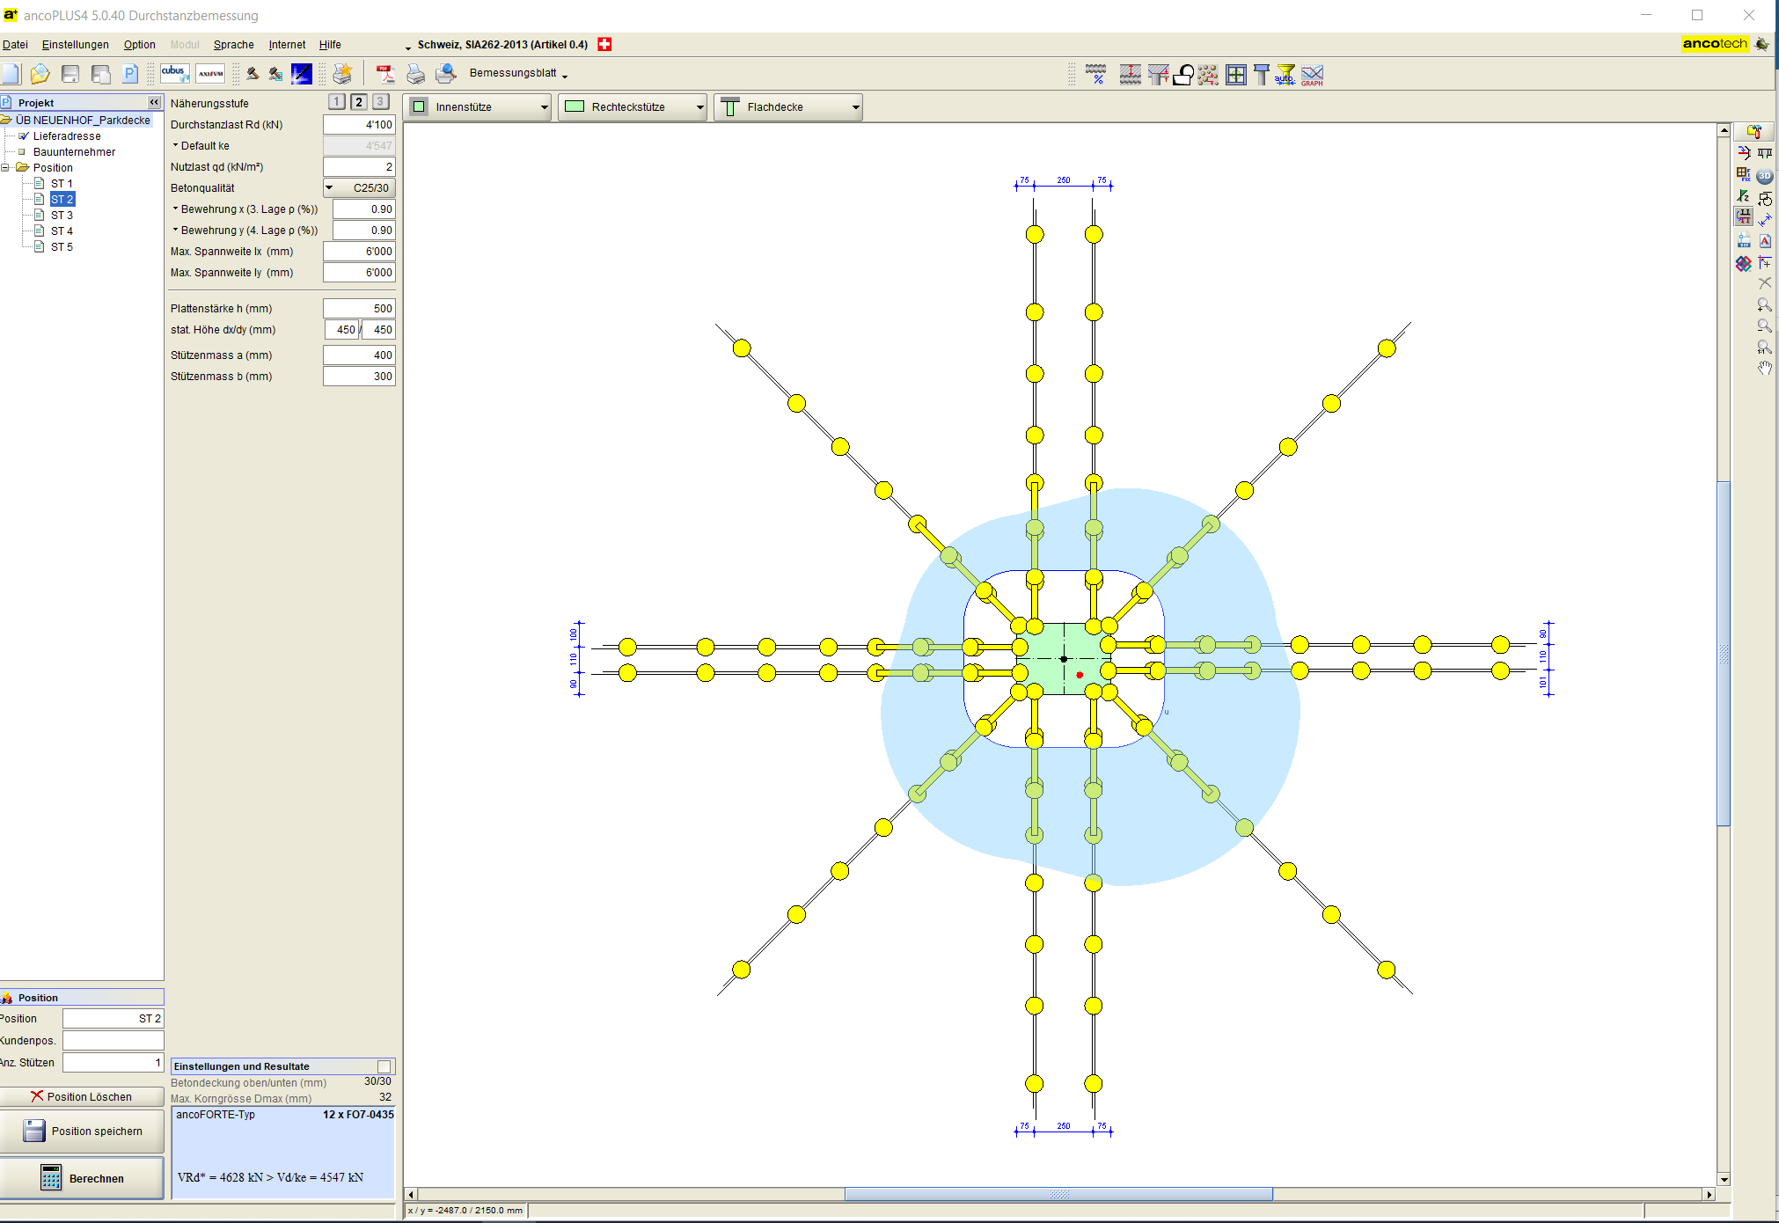Screen dimensions: 1779x1223
Task: Switch to 3D view button
Action: [1764, 176]
